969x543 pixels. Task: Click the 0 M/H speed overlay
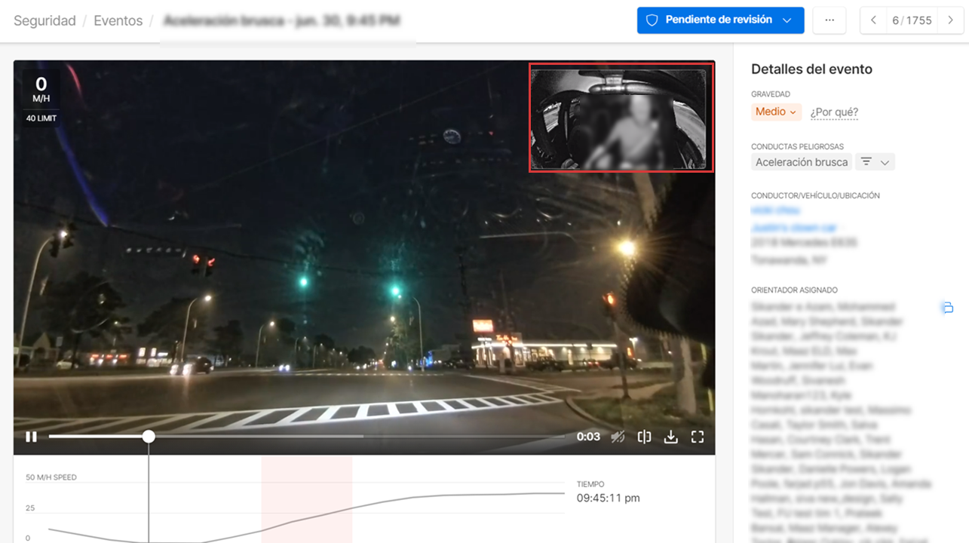point(41,90)
